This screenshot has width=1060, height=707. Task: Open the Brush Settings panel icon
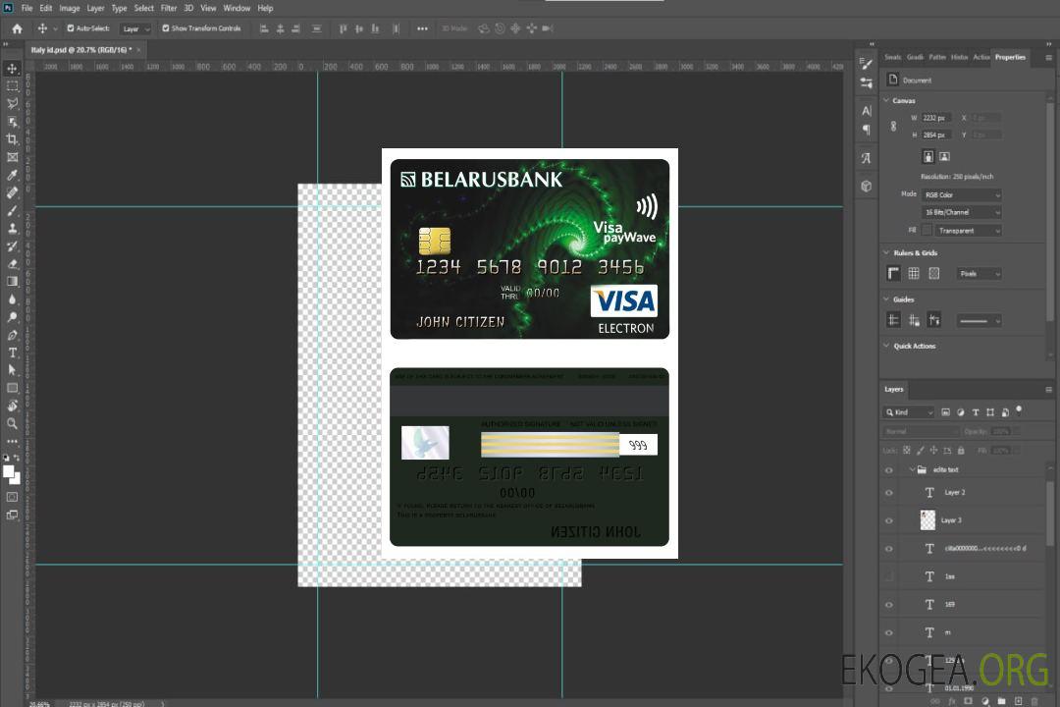(x=866, y=64)
